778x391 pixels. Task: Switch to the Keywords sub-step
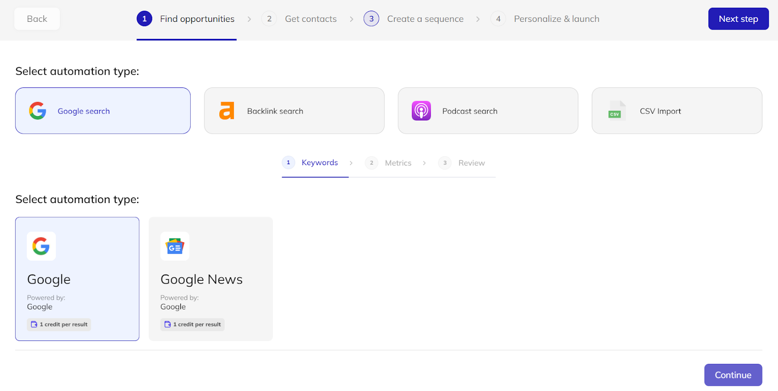click(310, 163)
